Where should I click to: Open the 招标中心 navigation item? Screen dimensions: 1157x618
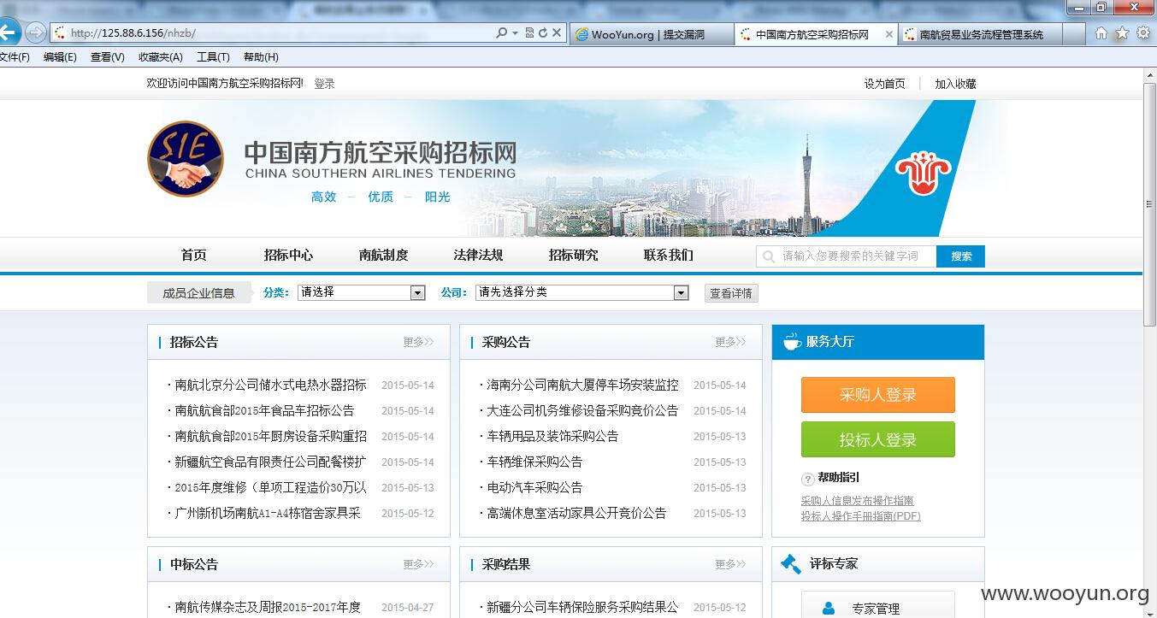(288, 255)
